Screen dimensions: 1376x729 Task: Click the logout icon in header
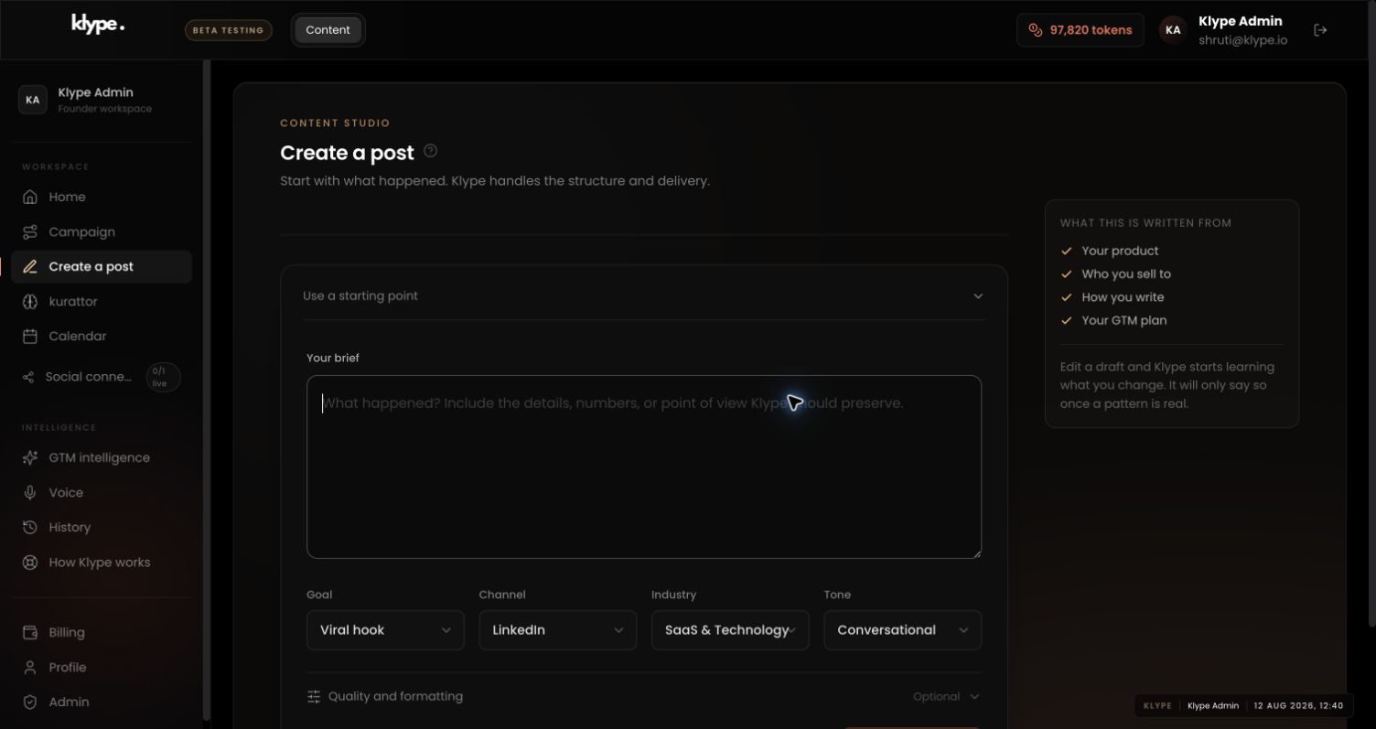1320,30
